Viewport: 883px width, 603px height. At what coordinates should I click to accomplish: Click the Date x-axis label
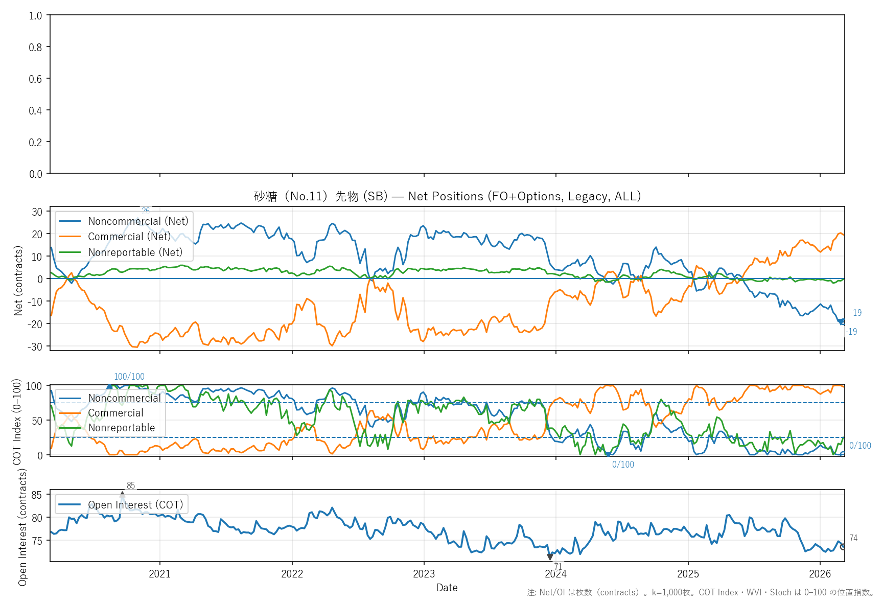click(x=447, y=588)
